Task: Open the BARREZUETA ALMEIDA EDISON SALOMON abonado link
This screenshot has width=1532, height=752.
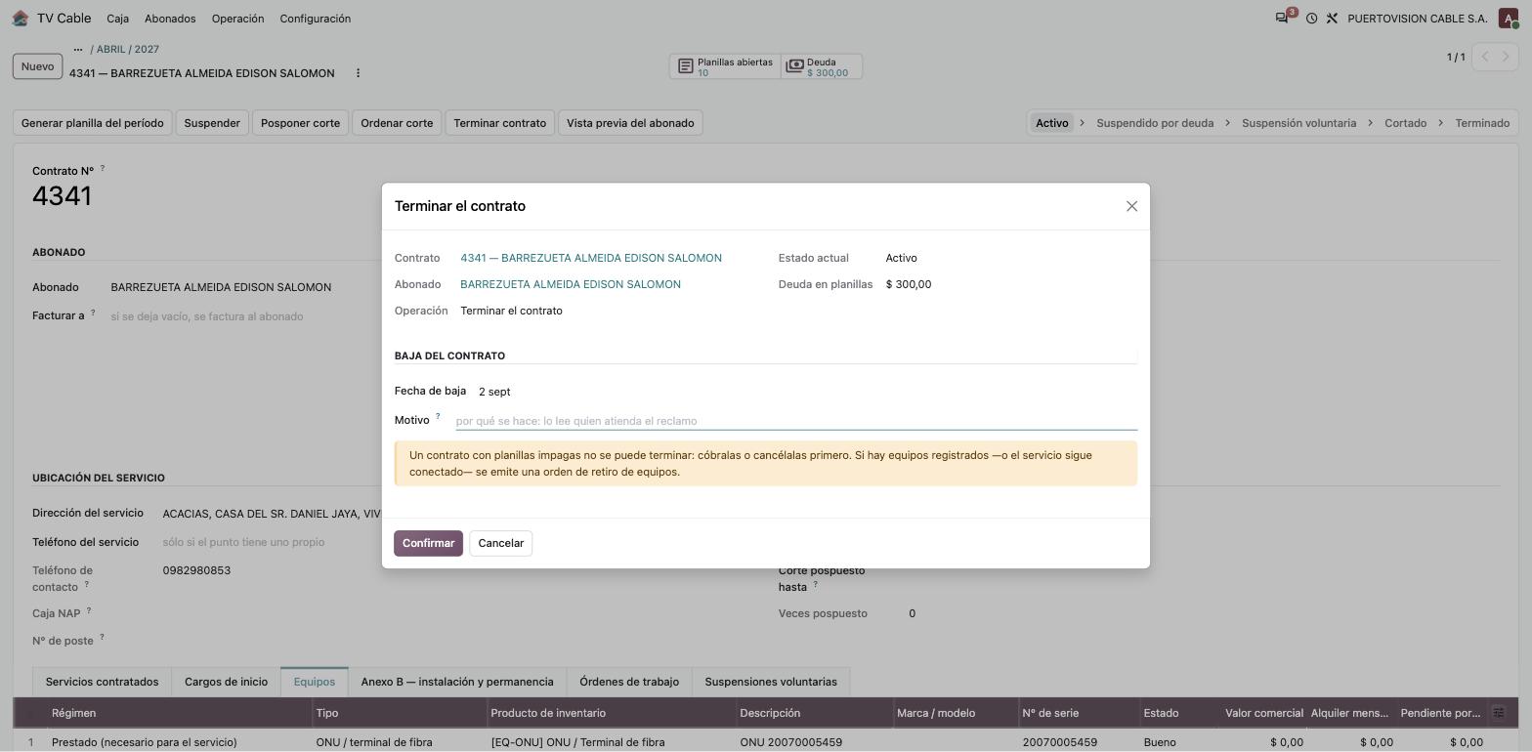Action: pos(571,284)
